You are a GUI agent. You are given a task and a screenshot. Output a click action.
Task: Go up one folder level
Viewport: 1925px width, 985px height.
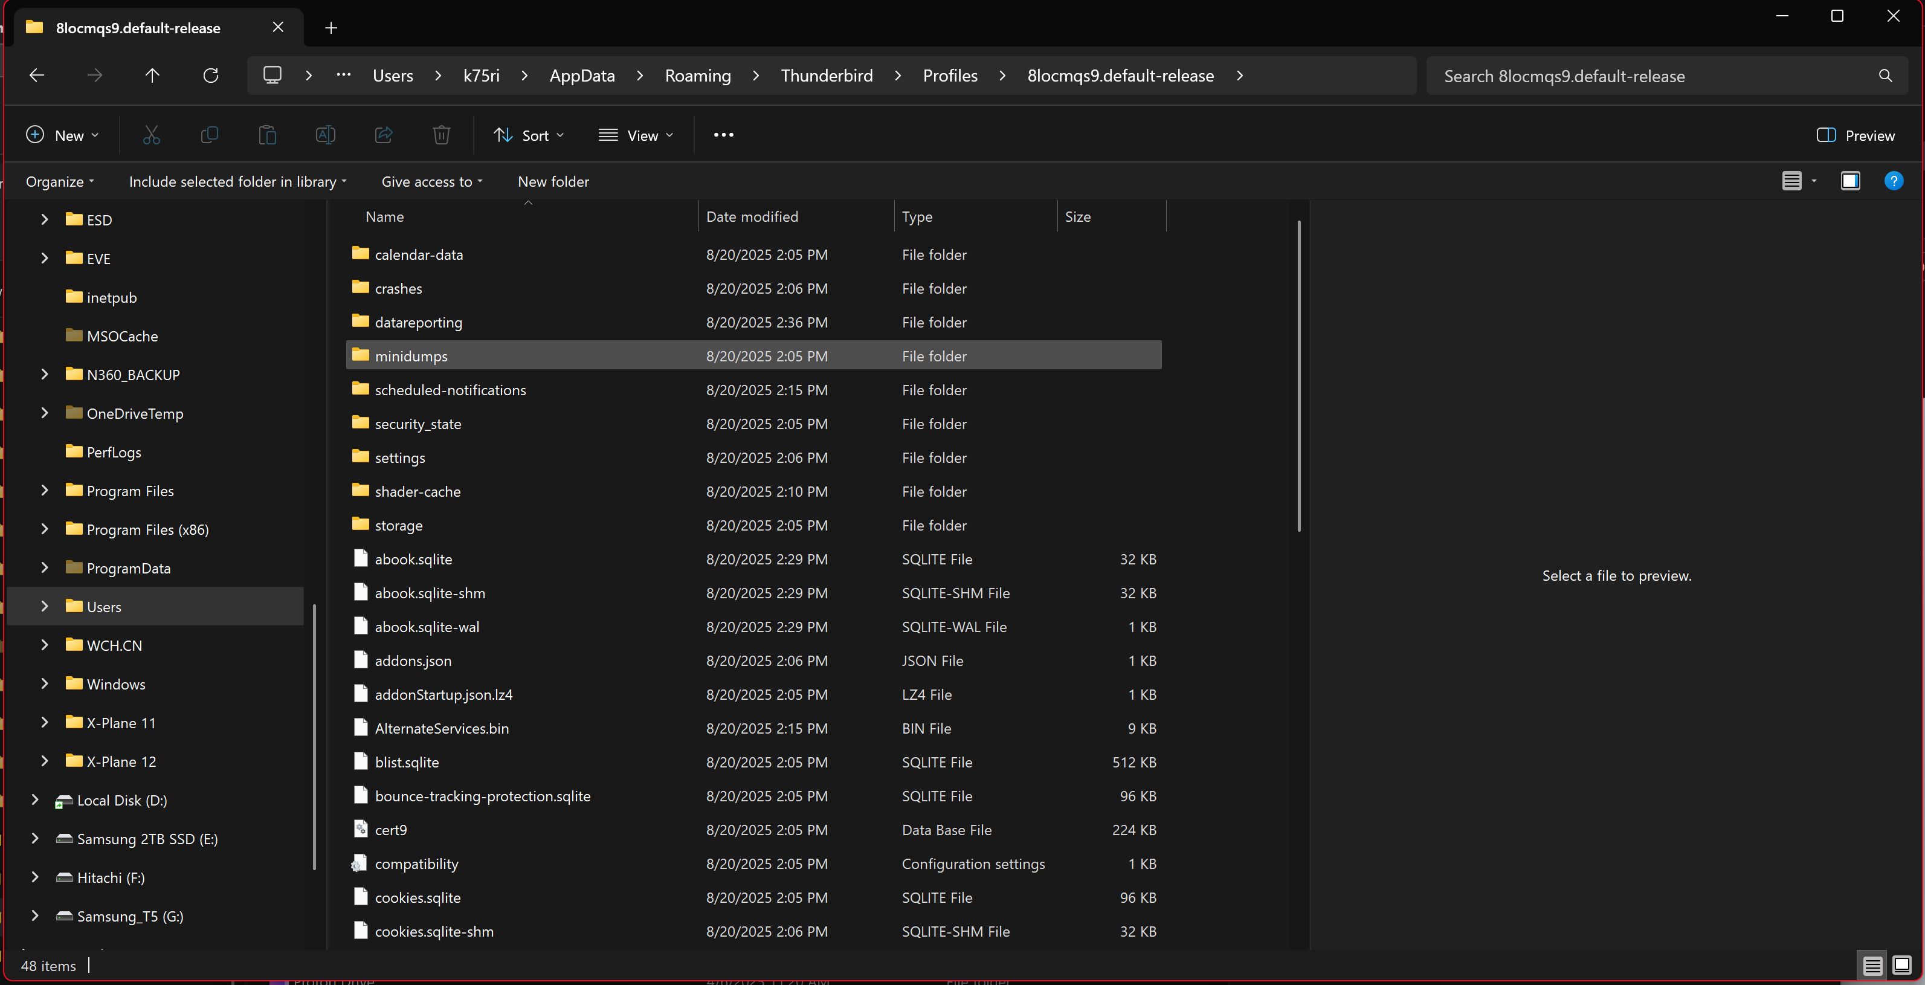pyautogui.click(x=152, y=76)
